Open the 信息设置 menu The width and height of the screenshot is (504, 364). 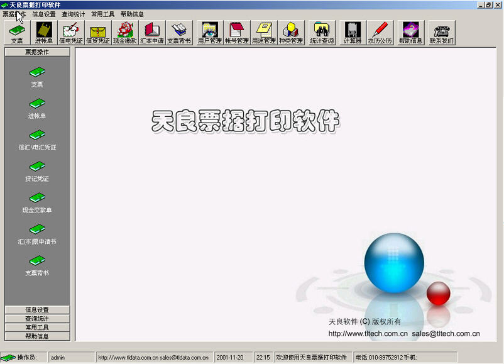pos(44,14)
